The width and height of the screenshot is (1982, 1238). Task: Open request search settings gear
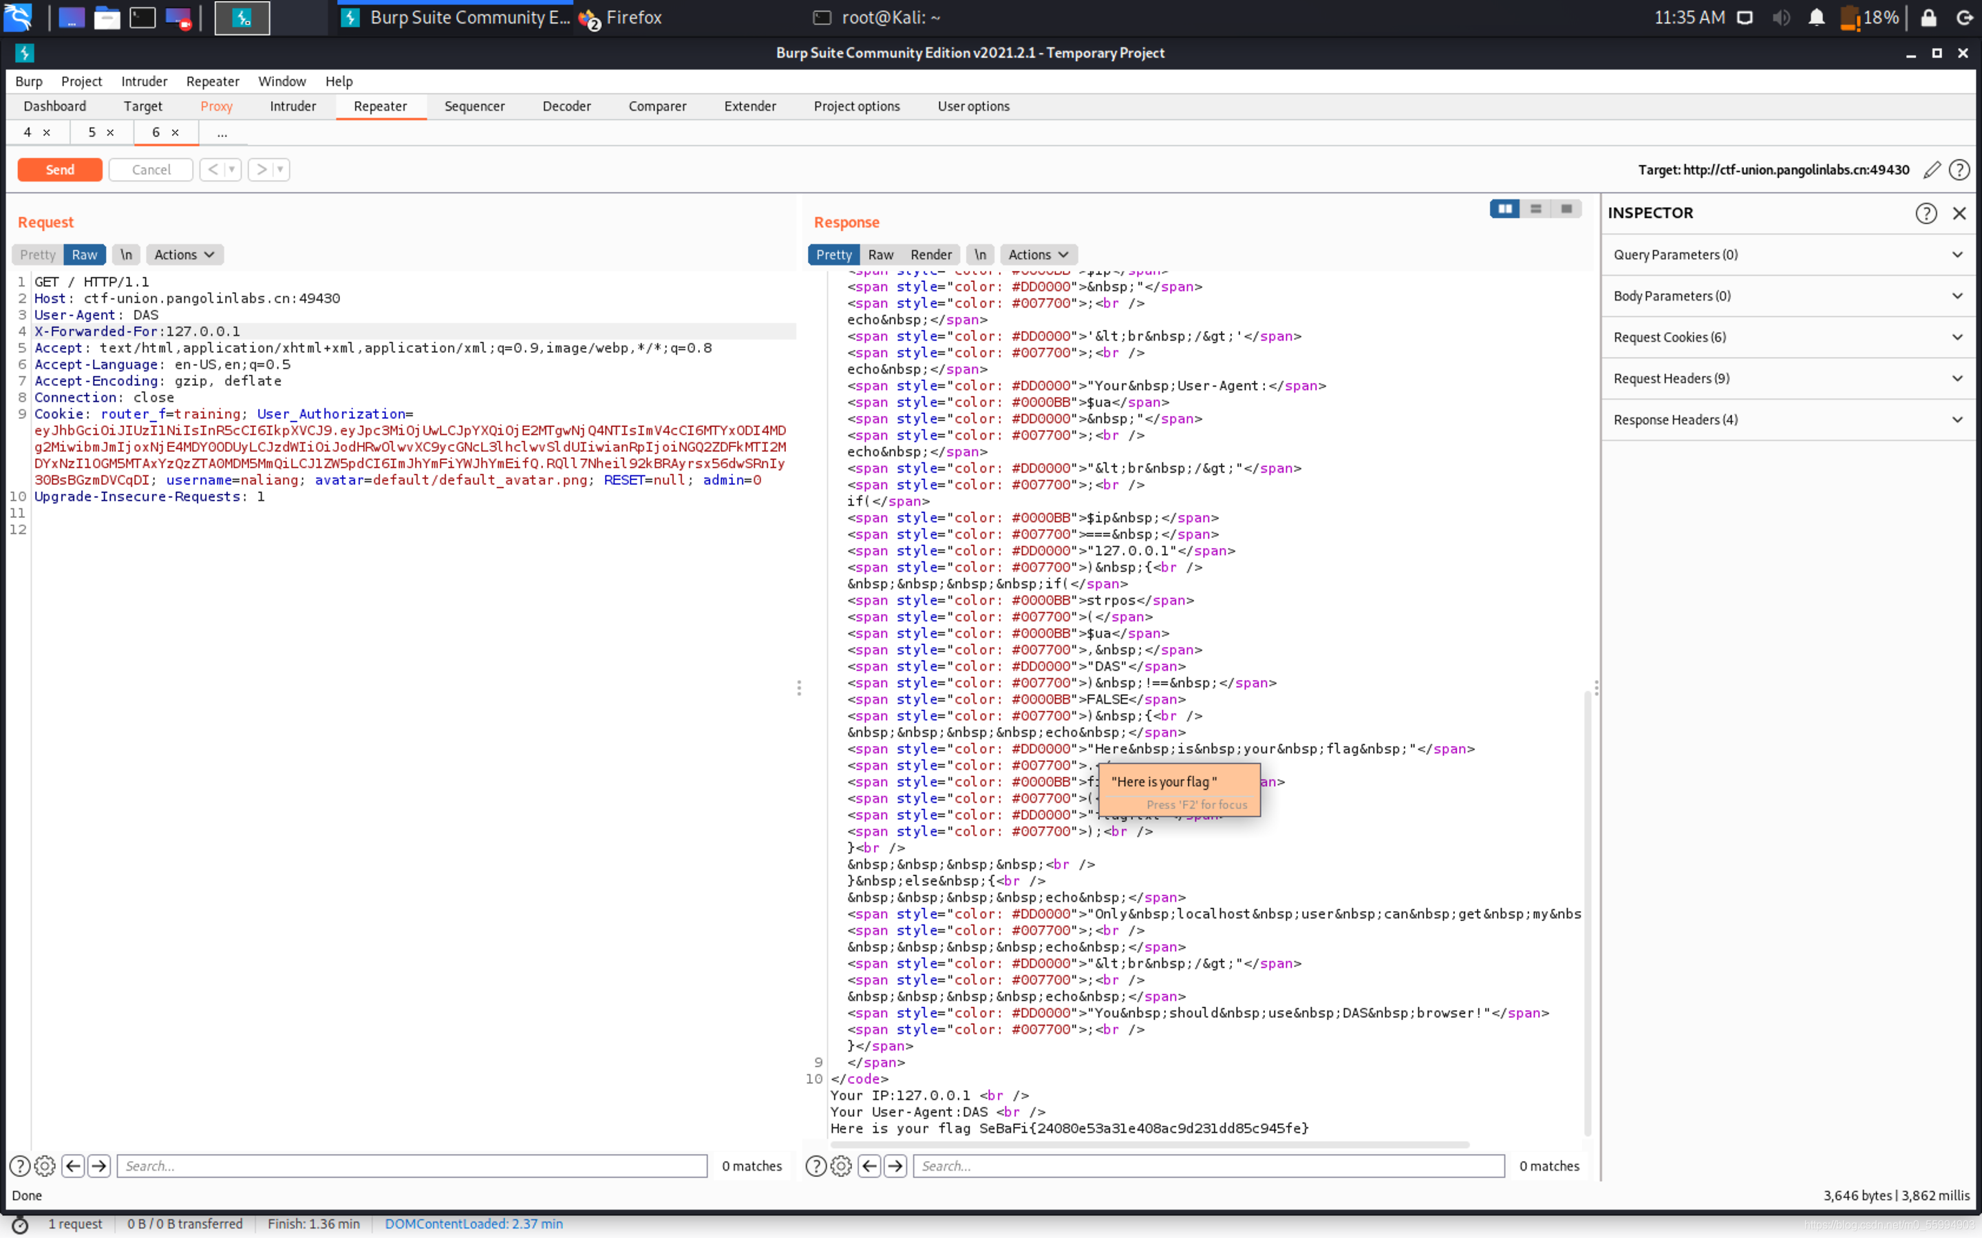45,1165
